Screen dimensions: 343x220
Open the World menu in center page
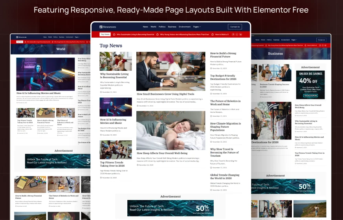(153, 27)
